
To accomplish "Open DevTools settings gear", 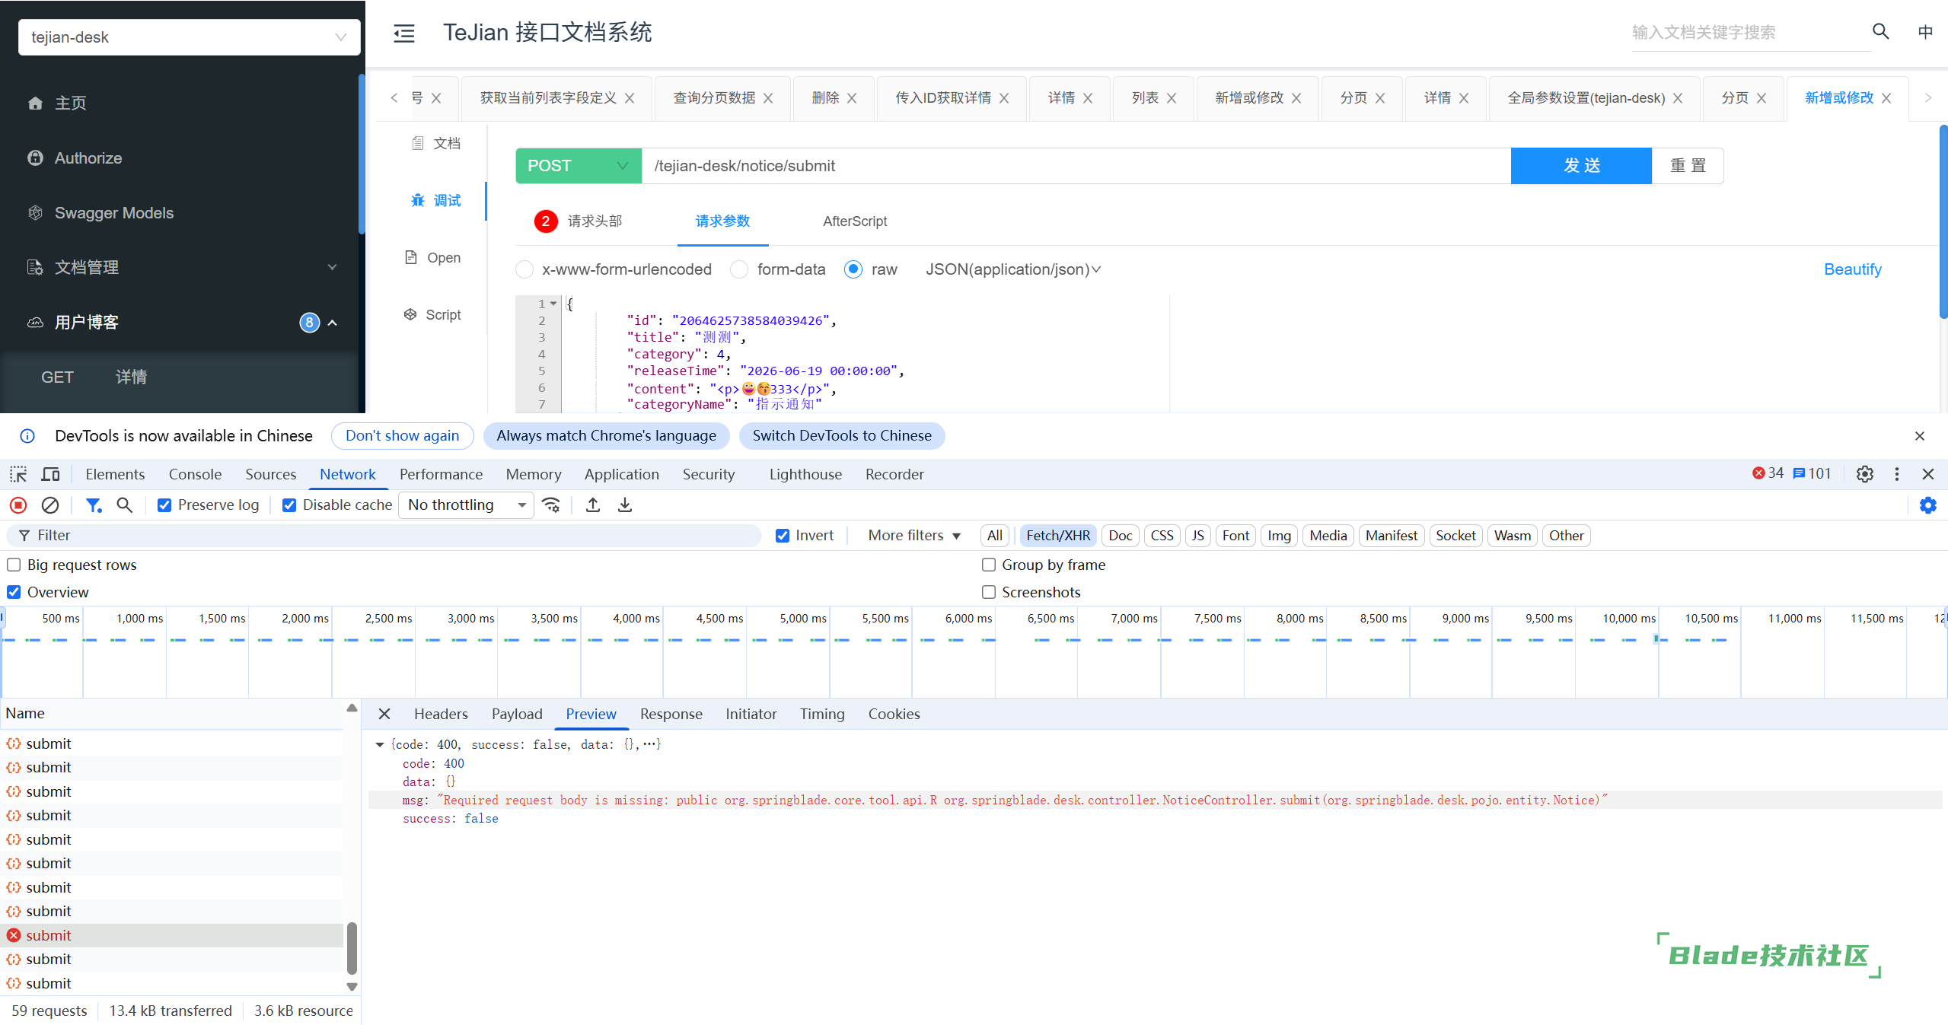I will tap(1864, 474).
